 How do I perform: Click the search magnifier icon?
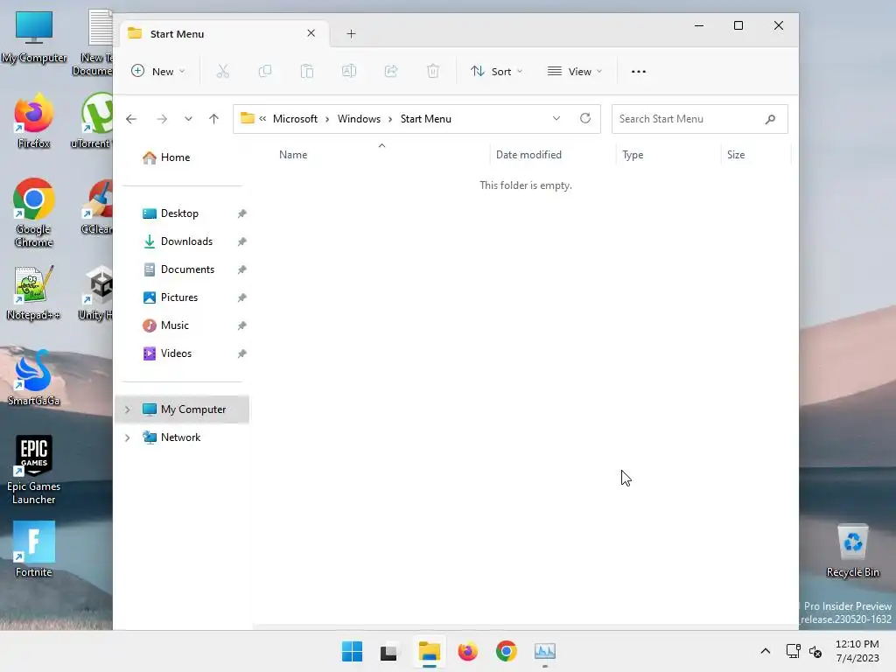(x=770, y=119)
